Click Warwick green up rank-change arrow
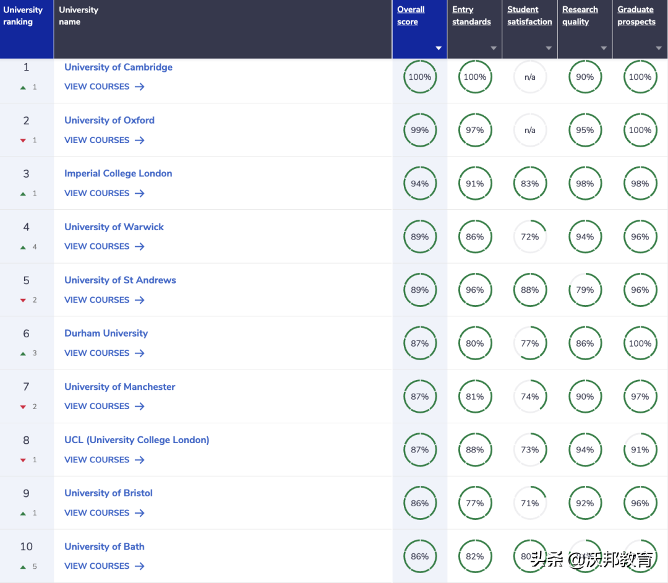668x583 pixels. click(23, 247)
